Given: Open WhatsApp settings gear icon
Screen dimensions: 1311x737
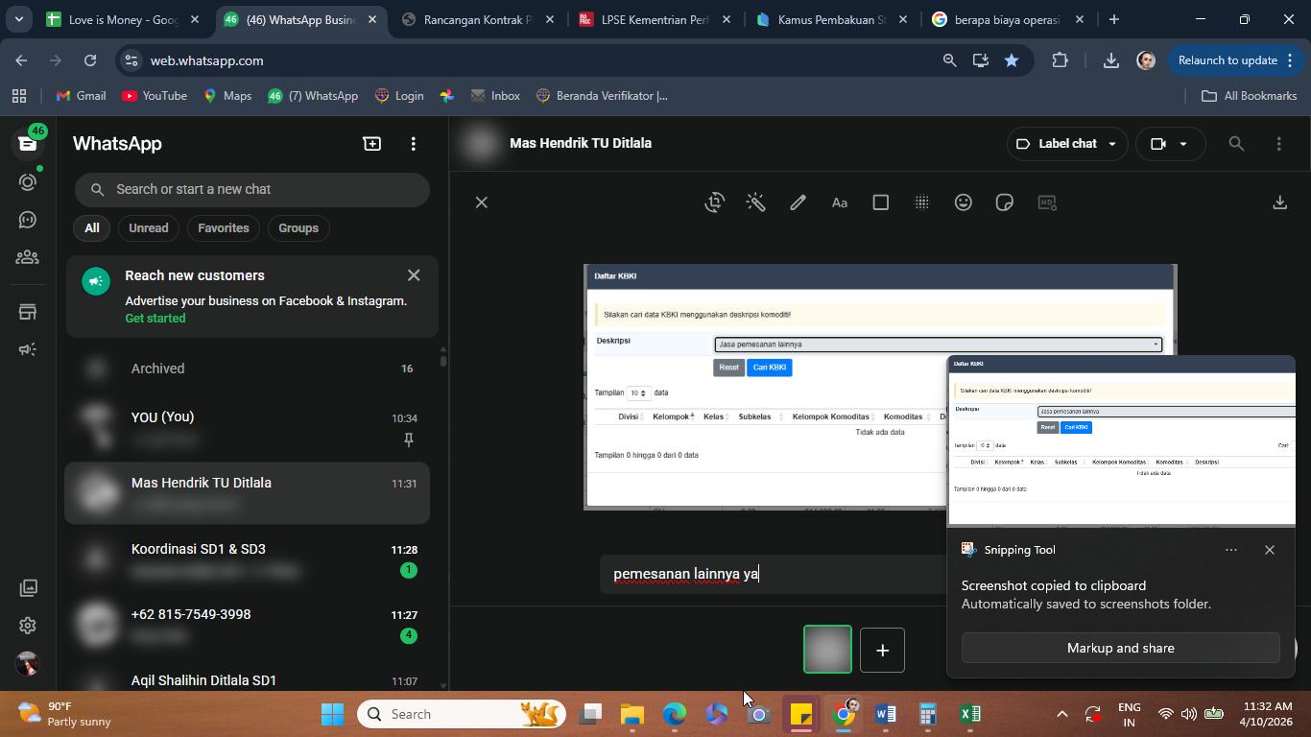Looking at the screenshot, I should pyautogui.click(x=28, y=626).
